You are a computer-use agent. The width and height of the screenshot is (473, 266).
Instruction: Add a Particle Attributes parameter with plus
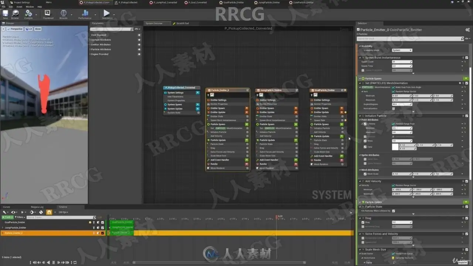pyautogui.click(x=139, y=50)
